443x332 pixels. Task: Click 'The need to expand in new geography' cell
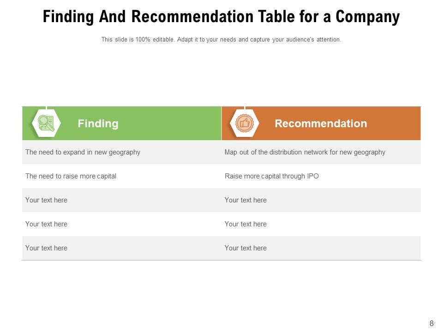tap(83, 152)
